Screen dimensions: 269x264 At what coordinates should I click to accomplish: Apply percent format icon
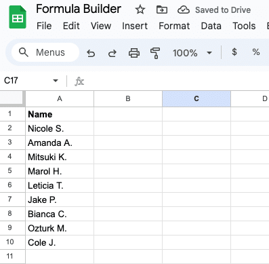pyautogui.click(x=256, y=52)
